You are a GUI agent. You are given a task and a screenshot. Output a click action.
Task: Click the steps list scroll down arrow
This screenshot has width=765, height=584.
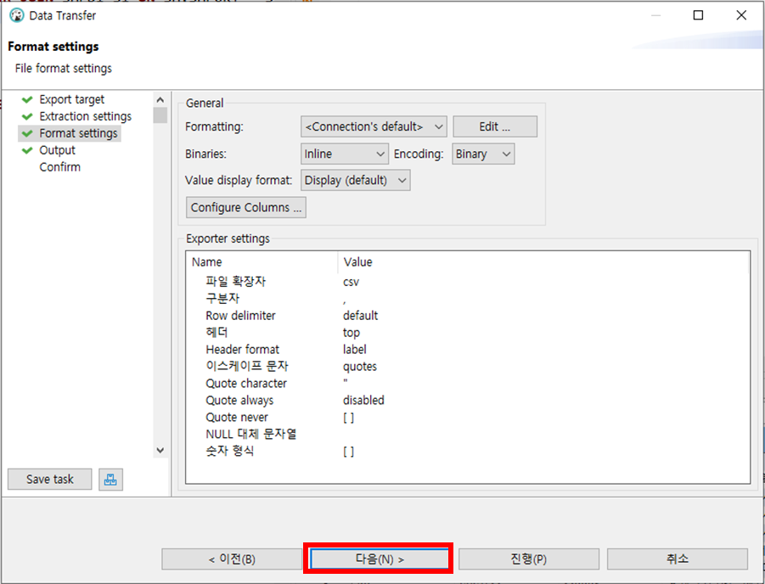pos(160,451)
